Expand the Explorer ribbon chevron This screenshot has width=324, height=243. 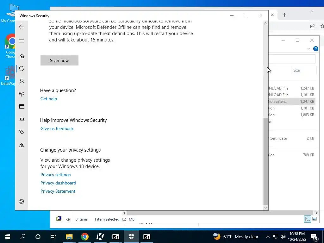[x=309, y=49]
